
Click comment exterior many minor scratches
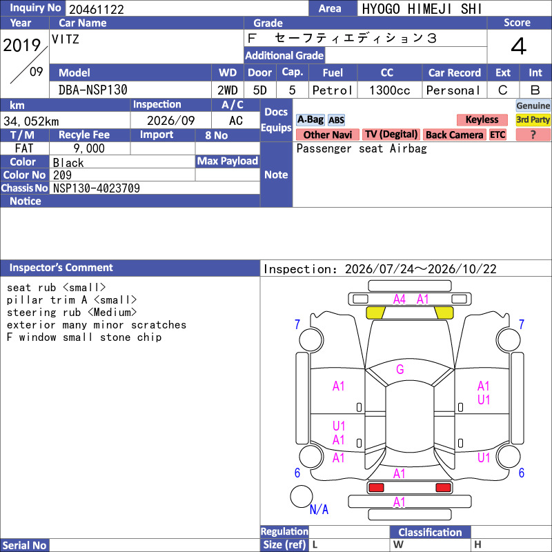[97, 324]
